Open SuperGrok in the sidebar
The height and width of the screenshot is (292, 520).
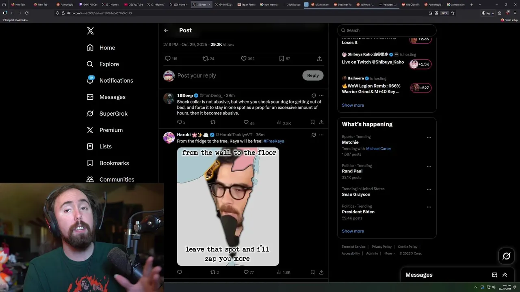[x=107, y=114]
